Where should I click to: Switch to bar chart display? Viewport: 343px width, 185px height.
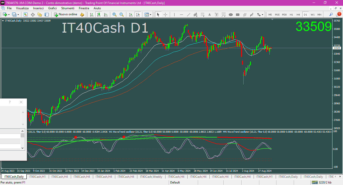pos(92,15)
